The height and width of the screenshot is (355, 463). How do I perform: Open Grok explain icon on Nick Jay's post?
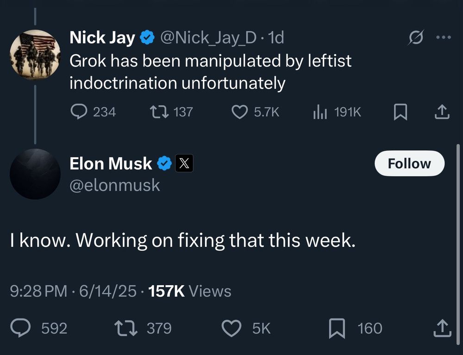(416, 37)
